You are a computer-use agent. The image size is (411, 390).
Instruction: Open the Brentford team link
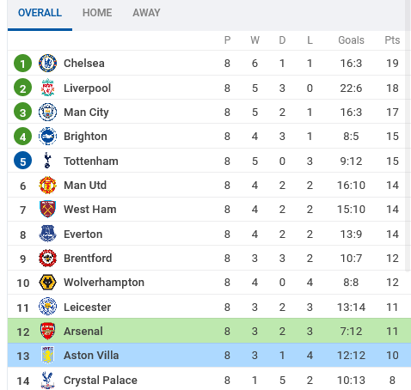(88, 259)
